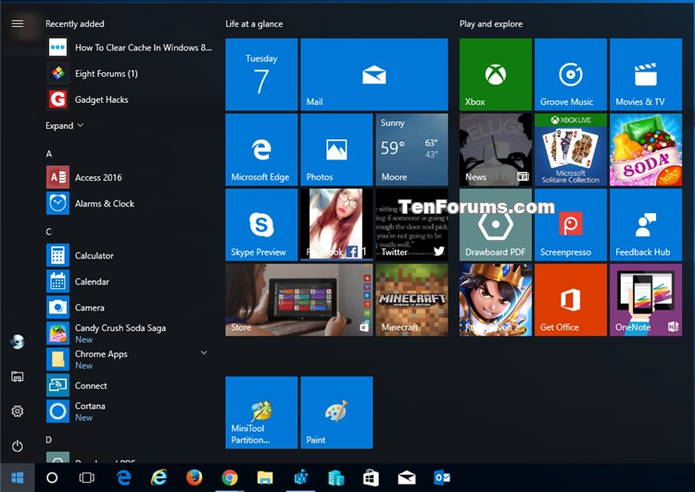Open the Groove Music tile
The image size is (695, 492).
[571, 74]
